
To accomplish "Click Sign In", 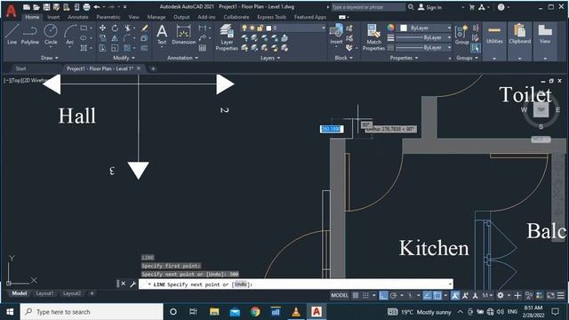I will [x=429, y=7].
